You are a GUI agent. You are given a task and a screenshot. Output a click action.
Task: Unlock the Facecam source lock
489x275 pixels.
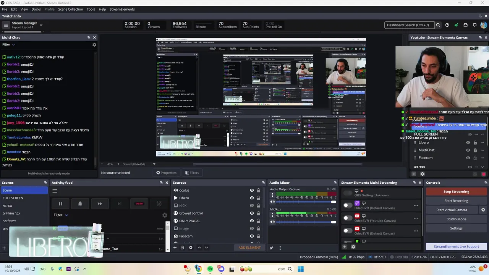tap(258, 236)
